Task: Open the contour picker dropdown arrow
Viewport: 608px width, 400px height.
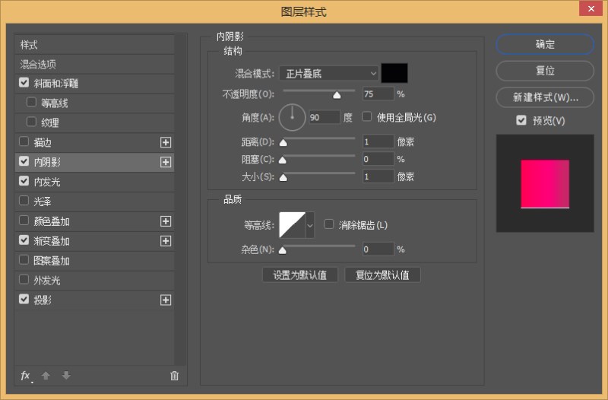Action: (310, 225)
